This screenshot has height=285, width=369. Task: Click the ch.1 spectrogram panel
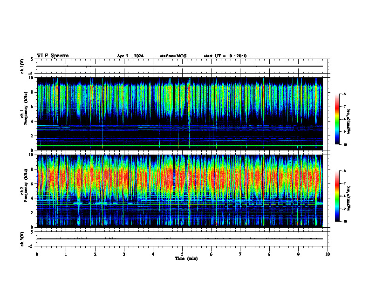tap(180, 114)
